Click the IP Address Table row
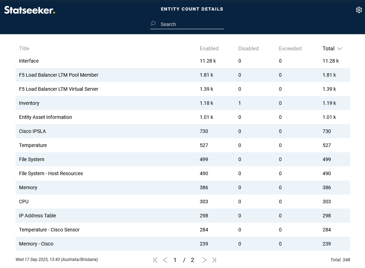The width and height of the screenshot is (365, 268). click(37, 216)
